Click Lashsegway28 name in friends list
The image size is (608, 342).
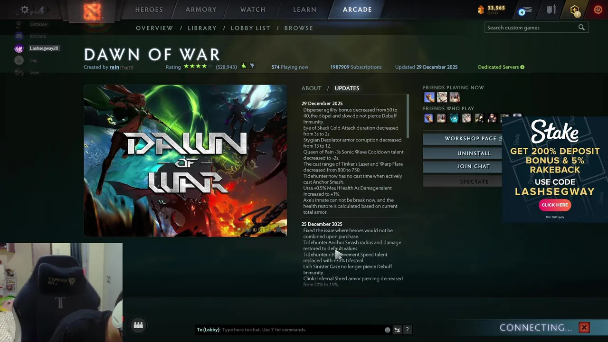(x=44, y=48)
